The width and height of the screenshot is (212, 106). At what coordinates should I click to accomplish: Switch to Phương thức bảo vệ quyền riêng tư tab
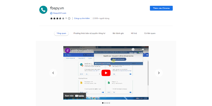[89, 33]
